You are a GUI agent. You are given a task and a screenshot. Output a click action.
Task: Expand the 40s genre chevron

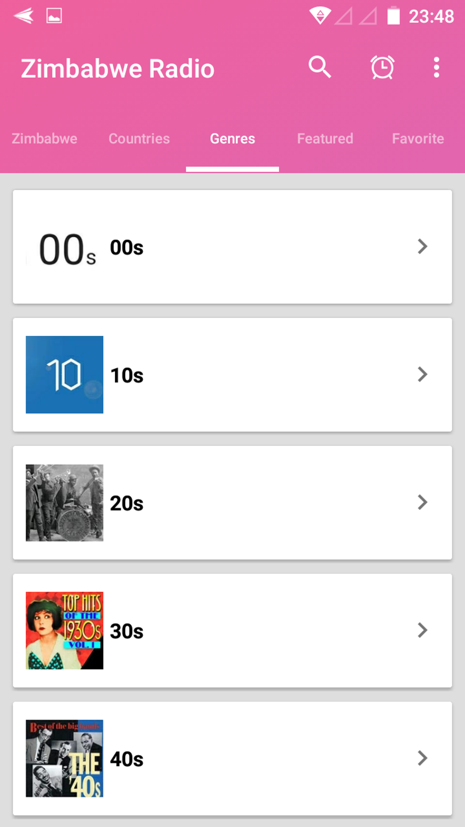423,759
